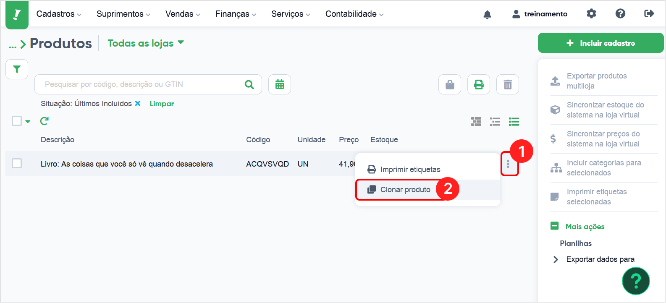Click the Unidade column header
Viewport: 666px width, 303px height.
(312, 140)
